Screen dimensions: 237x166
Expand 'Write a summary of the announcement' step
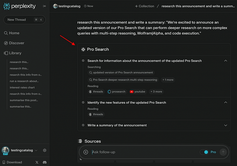(225, 125)
